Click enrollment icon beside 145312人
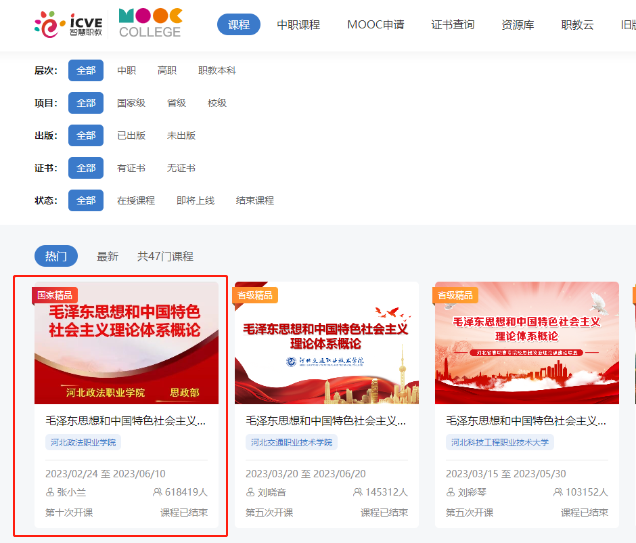Viewport: 636px width, 543px height. pos(358,492)
